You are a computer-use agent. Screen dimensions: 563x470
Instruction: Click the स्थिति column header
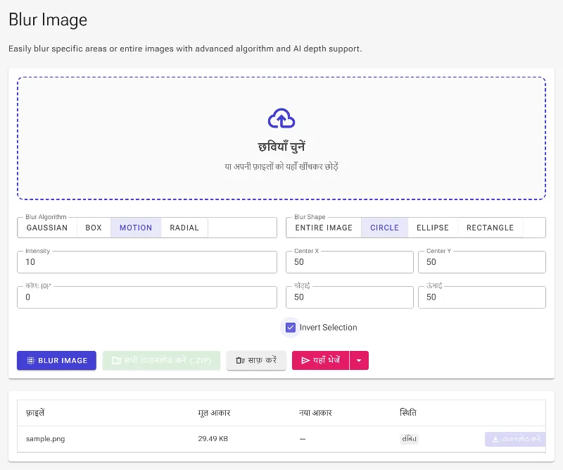click(x=408, y=413)
